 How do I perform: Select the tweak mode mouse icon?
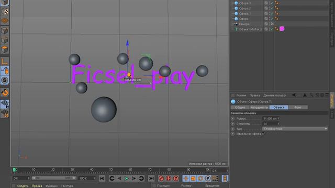(5, 71)
